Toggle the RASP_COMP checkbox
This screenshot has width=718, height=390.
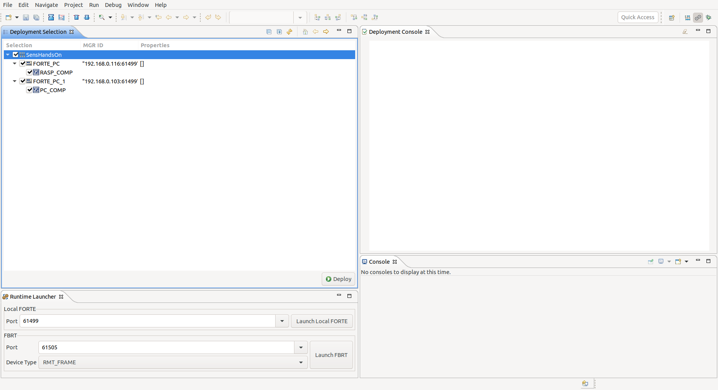click(x=30, y=72)
